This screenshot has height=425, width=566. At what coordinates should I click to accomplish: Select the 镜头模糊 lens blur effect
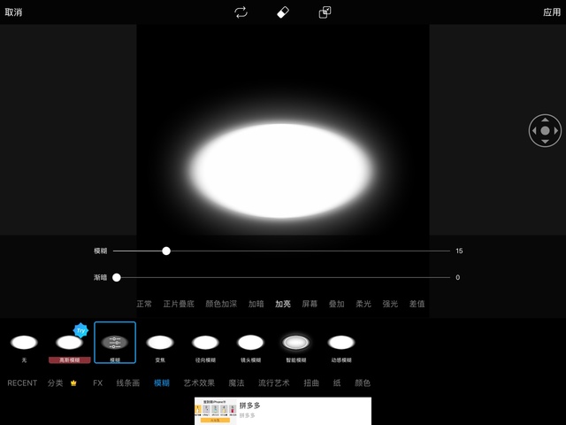(x=250, y=343)
